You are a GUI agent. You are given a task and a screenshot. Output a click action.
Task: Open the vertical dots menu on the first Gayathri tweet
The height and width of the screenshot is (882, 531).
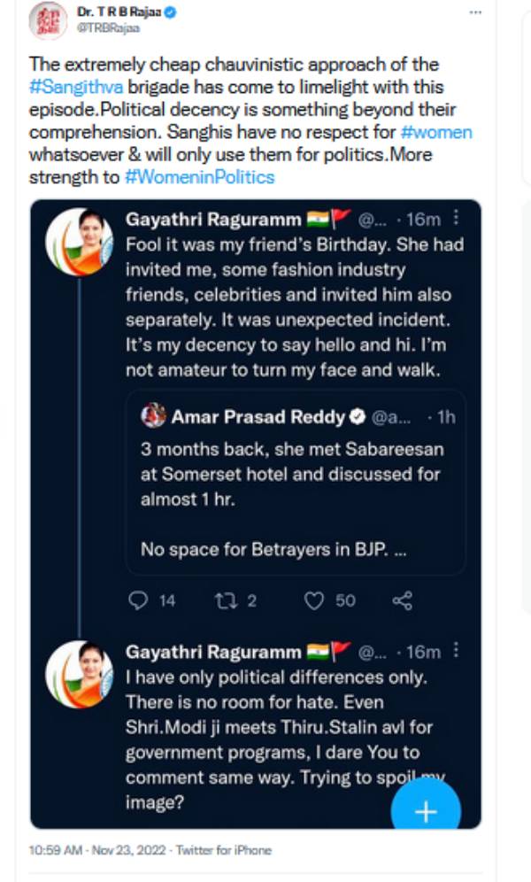(x=456, y=217)
